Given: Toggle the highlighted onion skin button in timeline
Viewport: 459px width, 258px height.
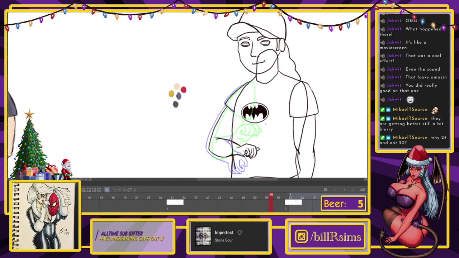Looking at the screenshot, I should pyautogui.click(x=107, y=190).
